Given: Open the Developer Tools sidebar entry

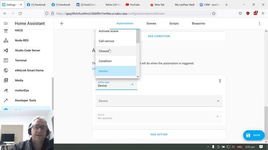Looking at the screenshot, I should pos(26,100).
